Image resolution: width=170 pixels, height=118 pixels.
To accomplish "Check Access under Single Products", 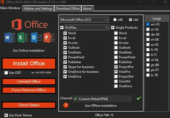I will click(x=116, y=43).
